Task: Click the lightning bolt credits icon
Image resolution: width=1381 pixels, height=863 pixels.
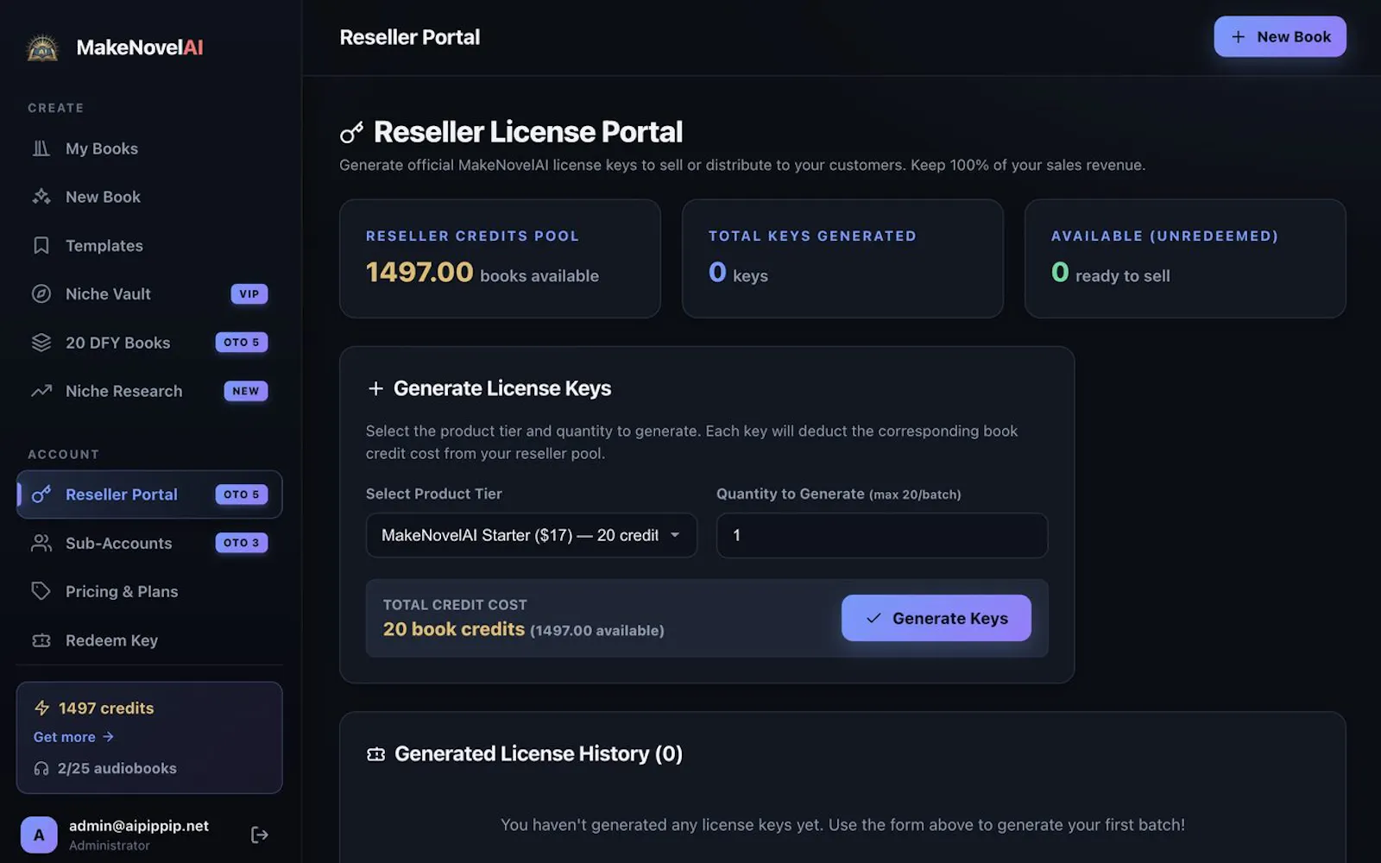Action: click(x=41, y=708)
